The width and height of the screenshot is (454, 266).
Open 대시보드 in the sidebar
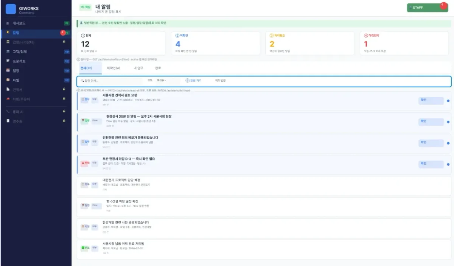pos(36,23)
